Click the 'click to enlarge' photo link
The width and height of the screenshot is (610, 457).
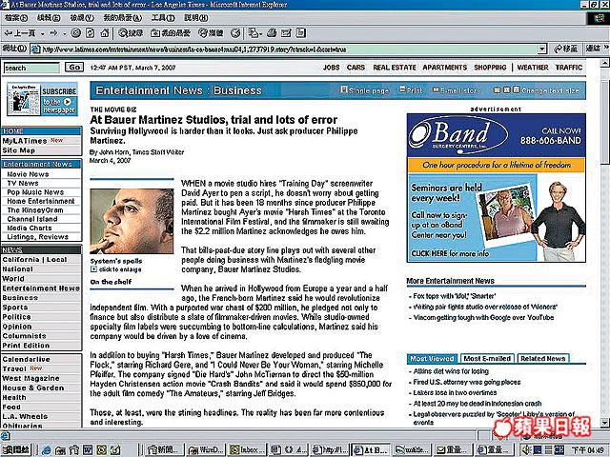point(117,270)
